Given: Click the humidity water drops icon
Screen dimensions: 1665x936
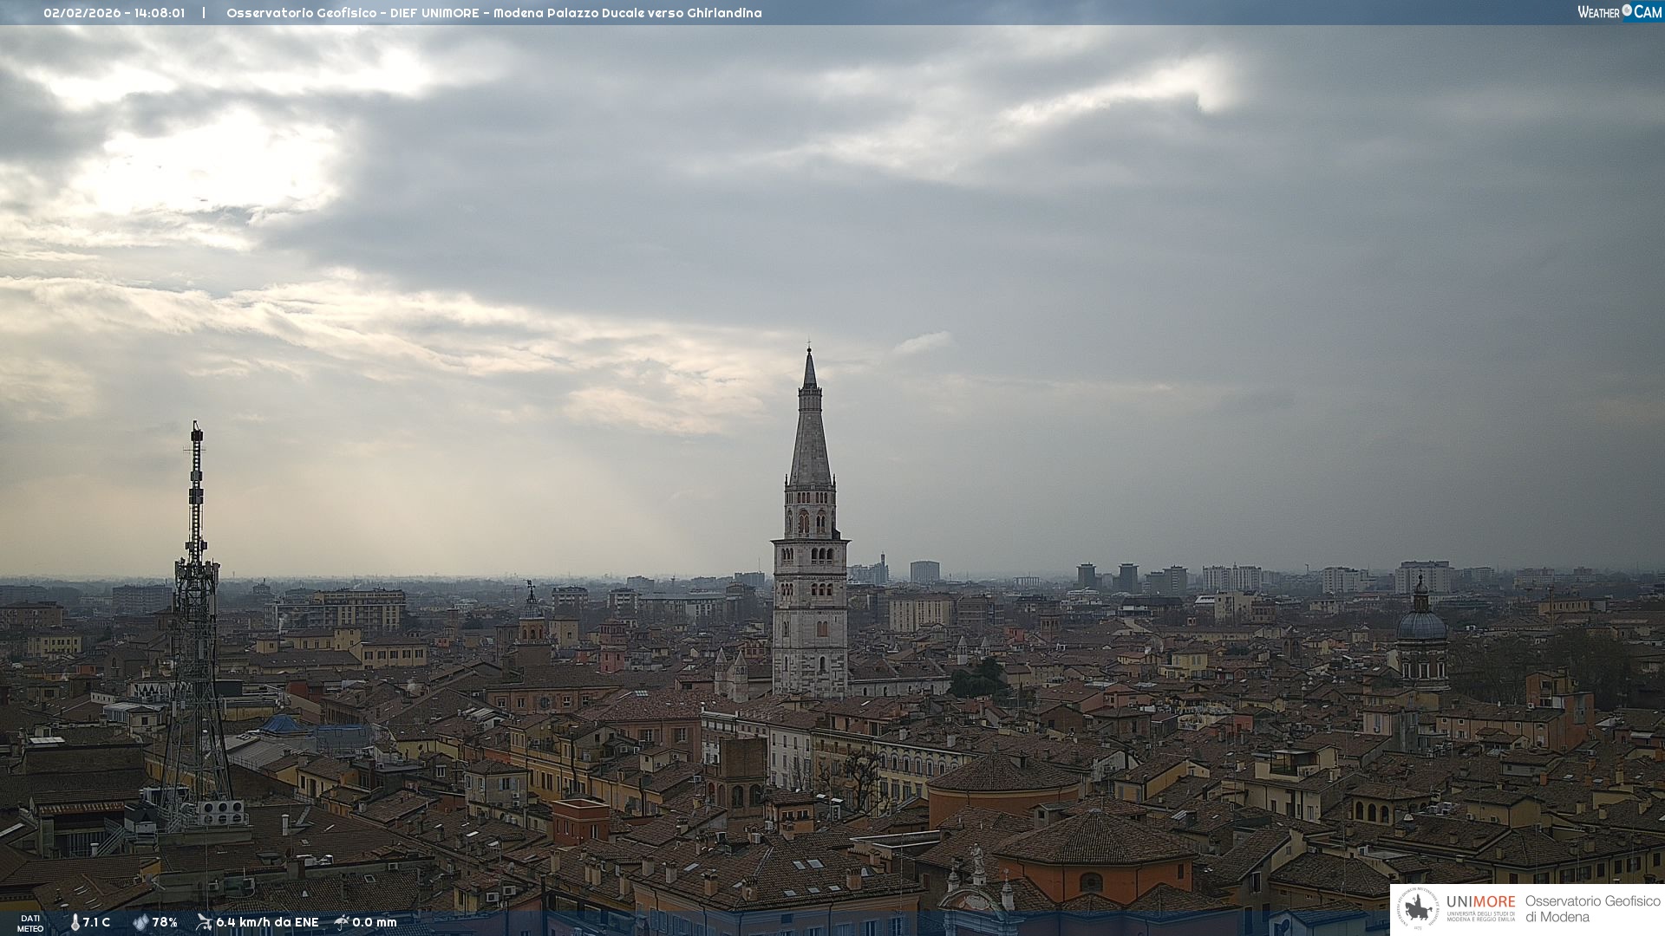Looking at the screenshot, I should 140,922.
